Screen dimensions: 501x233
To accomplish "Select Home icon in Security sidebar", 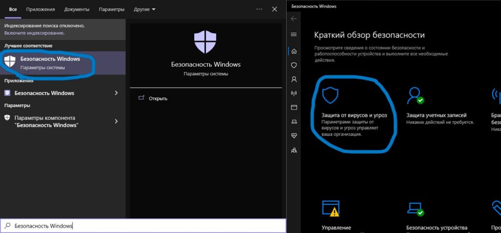I will point(294,51).
